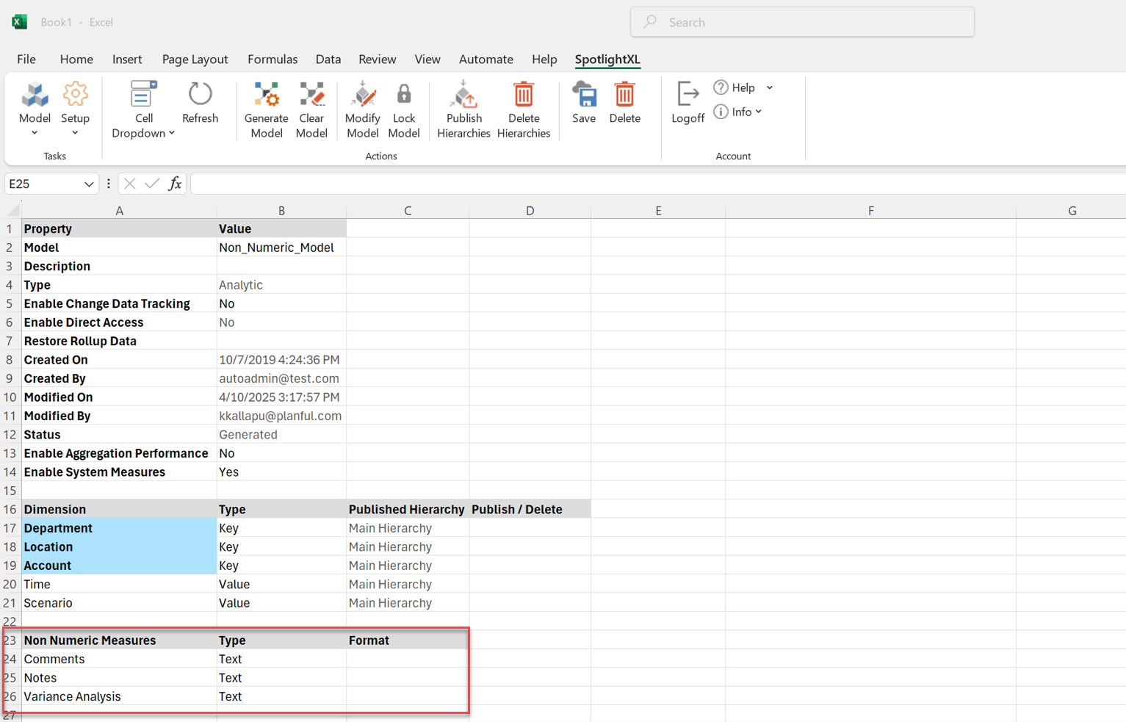
Task: Click the formula bar cancel X icon
Action: point(130,184)
